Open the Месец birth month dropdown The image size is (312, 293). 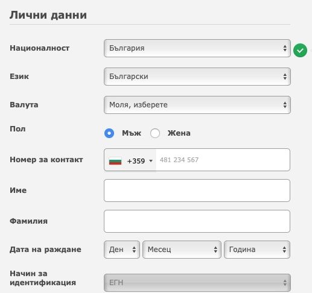point(182,250)
